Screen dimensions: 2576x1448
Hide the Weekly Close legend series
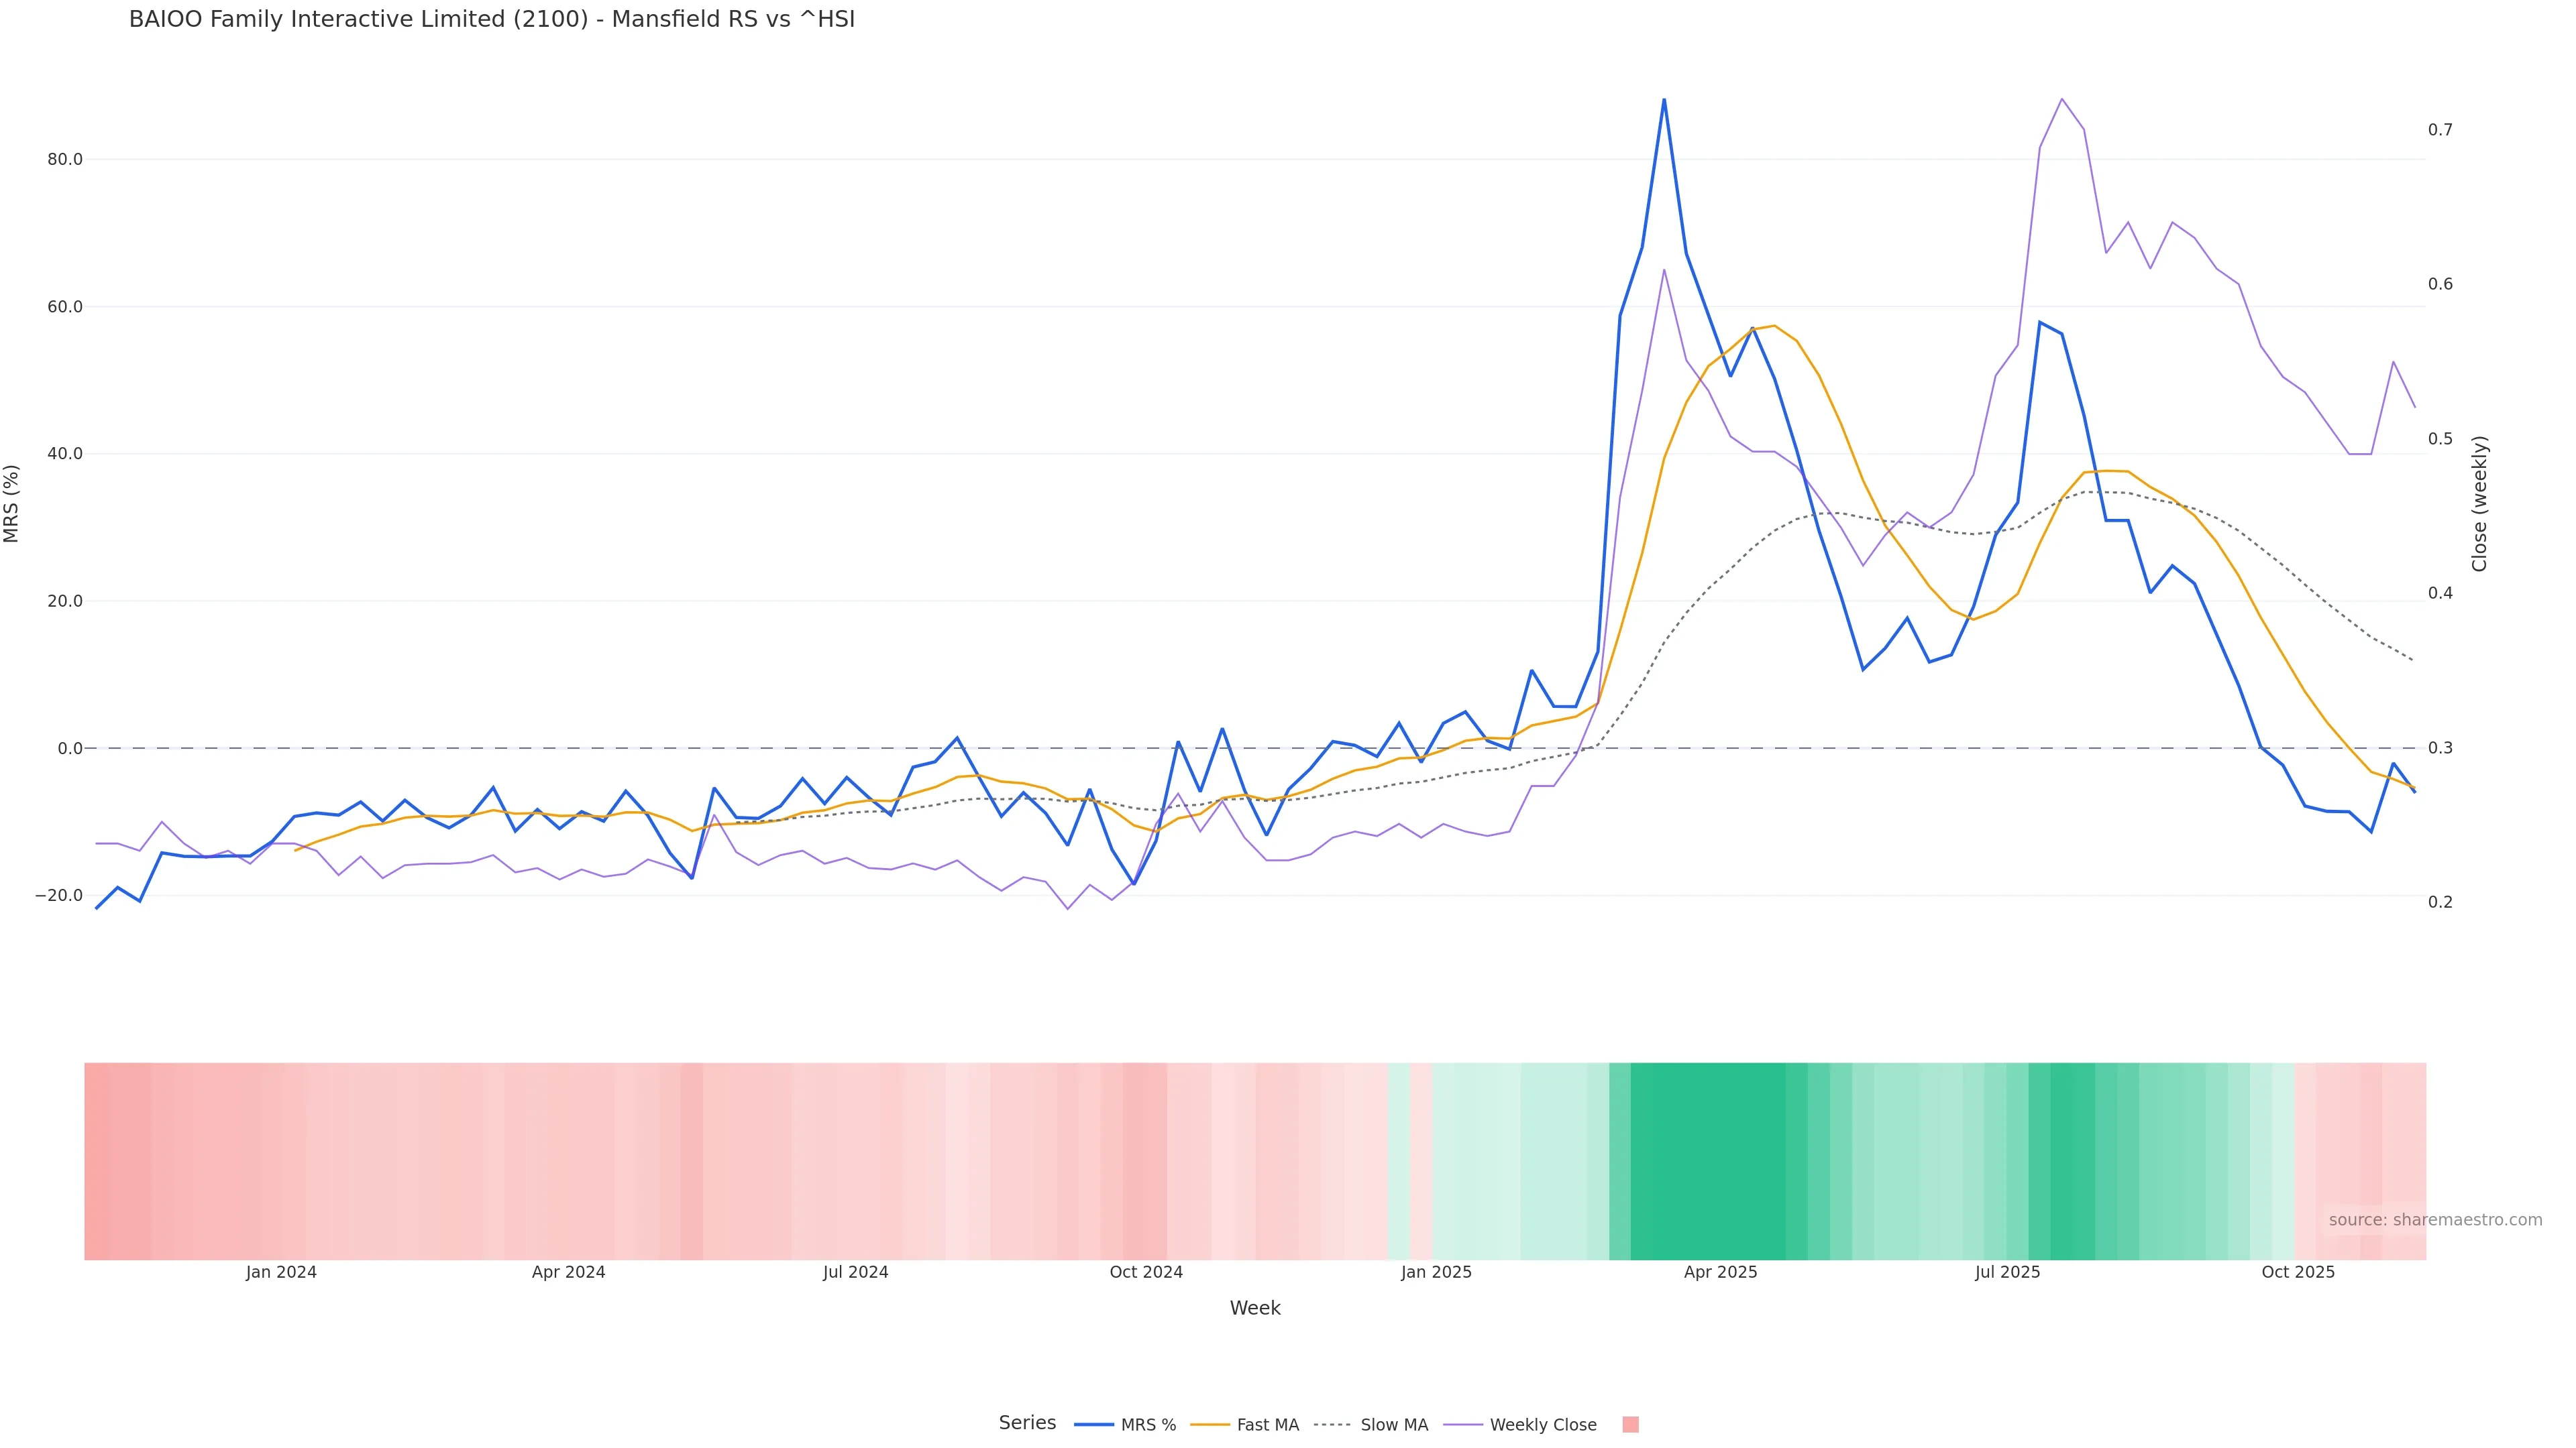tap(1542, 1425)
